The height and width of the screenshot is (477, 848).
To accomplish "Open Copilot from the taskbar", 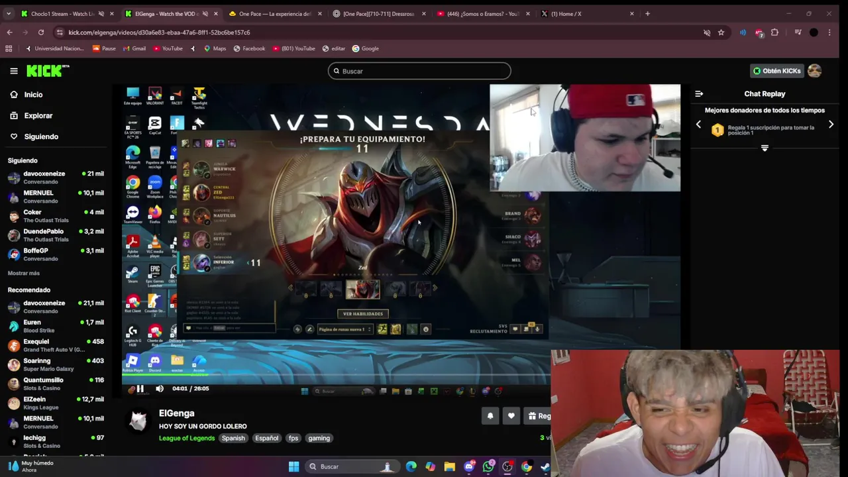I will [x=431, y=466].
